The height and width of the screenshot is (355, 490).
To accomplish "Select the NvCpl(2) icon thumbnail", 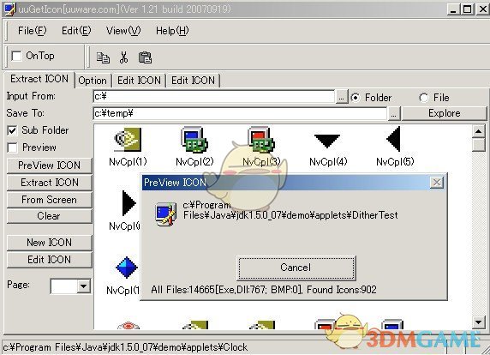I will pyautogui.click(x=194, y=140).
